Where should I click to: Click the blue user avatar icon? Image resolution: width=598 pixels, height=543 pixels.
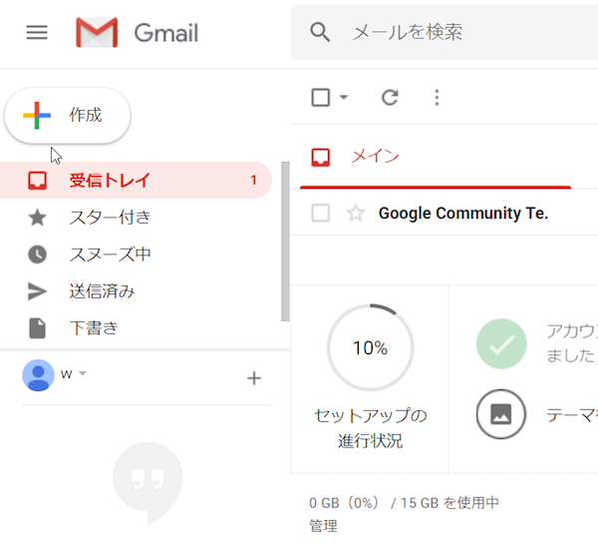(x=38, y=375)
